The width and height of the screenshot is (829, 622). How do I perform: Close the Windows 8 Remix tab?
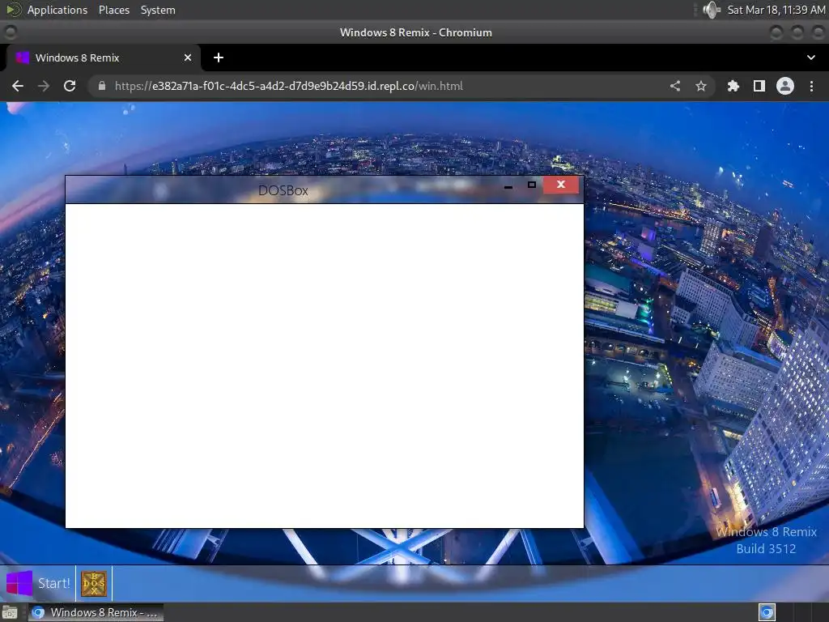(188, 58)
